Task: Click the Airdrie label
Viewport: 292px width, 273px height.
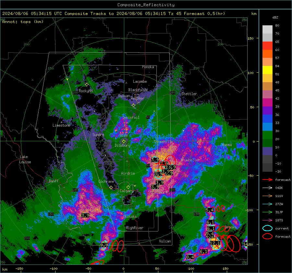Action: point(128,173)
